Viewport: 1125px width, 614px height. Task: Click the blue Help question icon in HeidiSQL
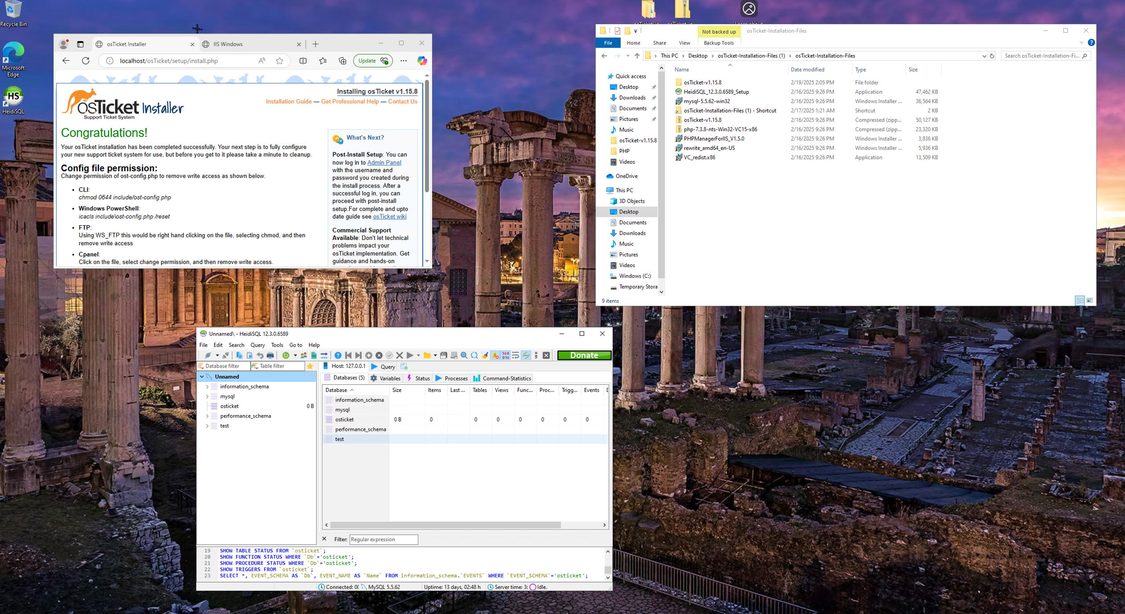point(338,355)
